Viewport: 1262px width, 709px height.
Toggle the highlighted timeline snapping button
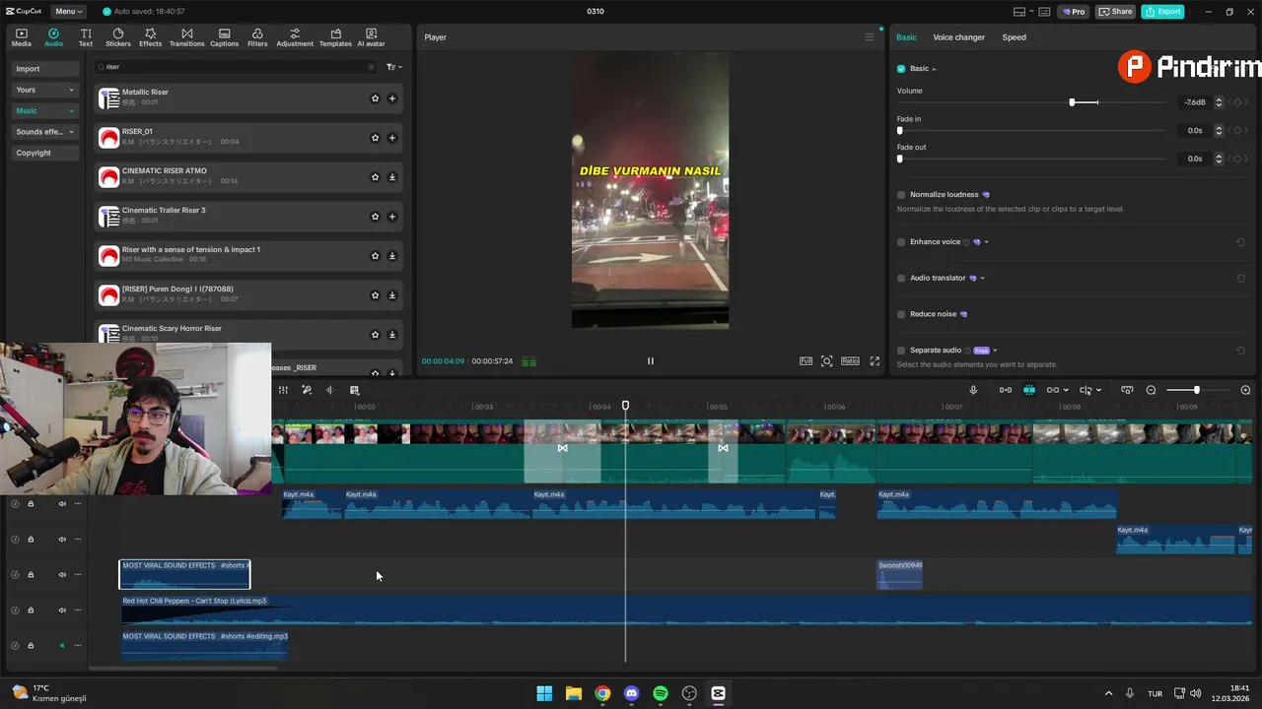(x=1028, y=390)
